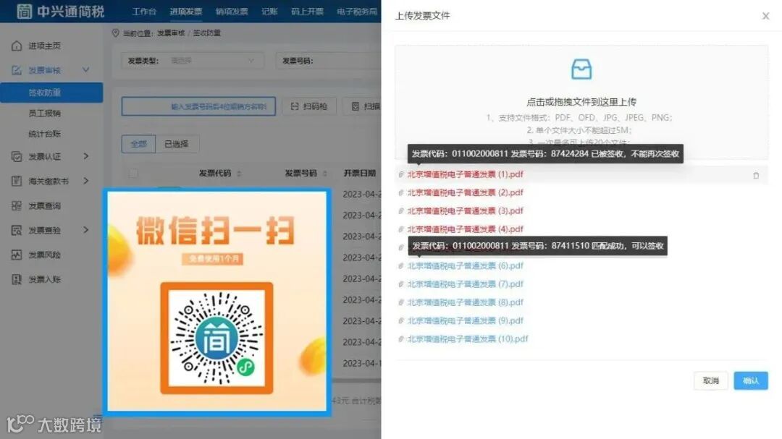Click the 发票审核 breadcrumb link
Image resolution: width=782 pixels, height=439 pixels.
[x=171, y=33]
